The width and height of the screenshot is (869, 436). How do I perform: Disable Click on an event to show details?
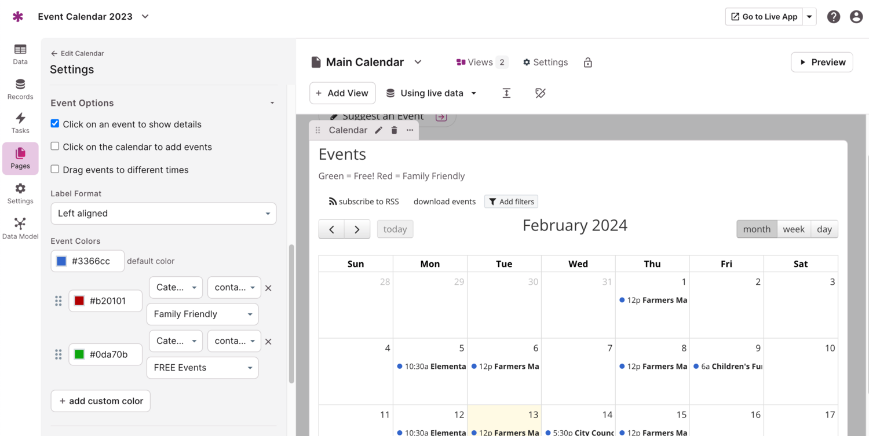(54, 123)
